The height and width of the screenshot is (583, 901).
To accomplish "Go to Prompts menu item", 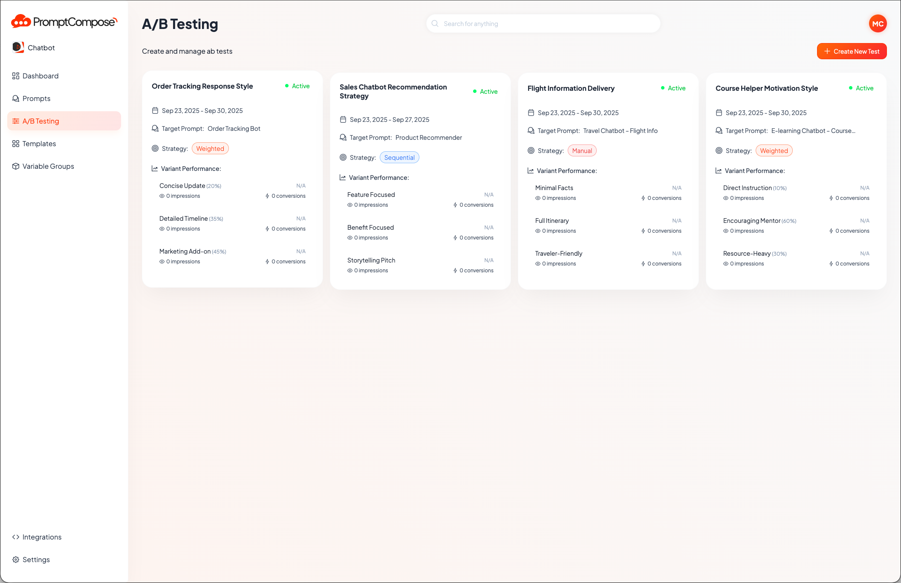I will tap(36, 98).
